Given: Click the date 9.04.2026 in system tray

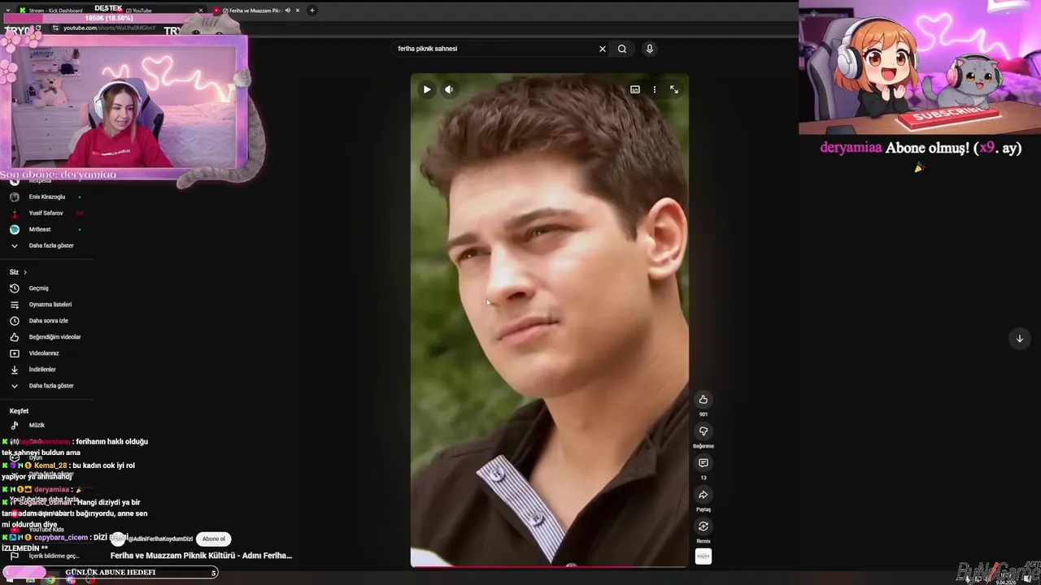Looking at the screenshot, I should tap(1006, 583).
